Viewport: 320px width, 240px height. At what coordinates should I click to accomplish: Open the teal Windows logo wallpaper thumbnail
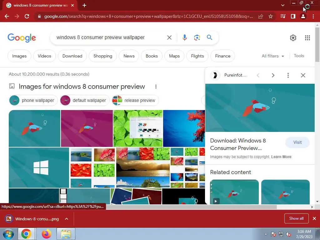click(39, 167)
